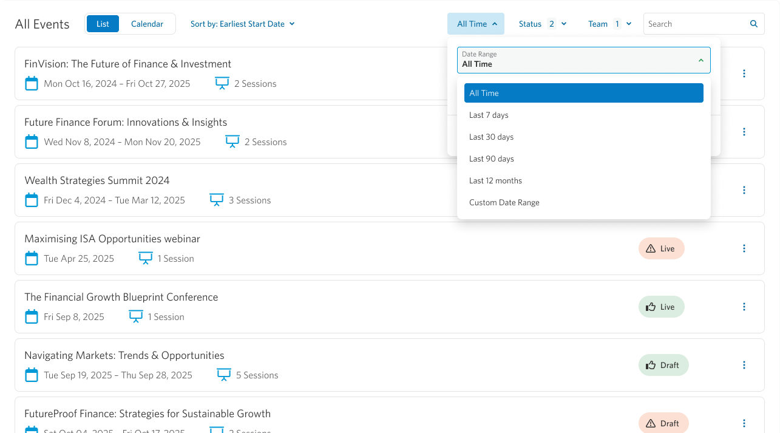Click calendar icon on Financial Growth Blueprint Conference

(x=32, y=317)
